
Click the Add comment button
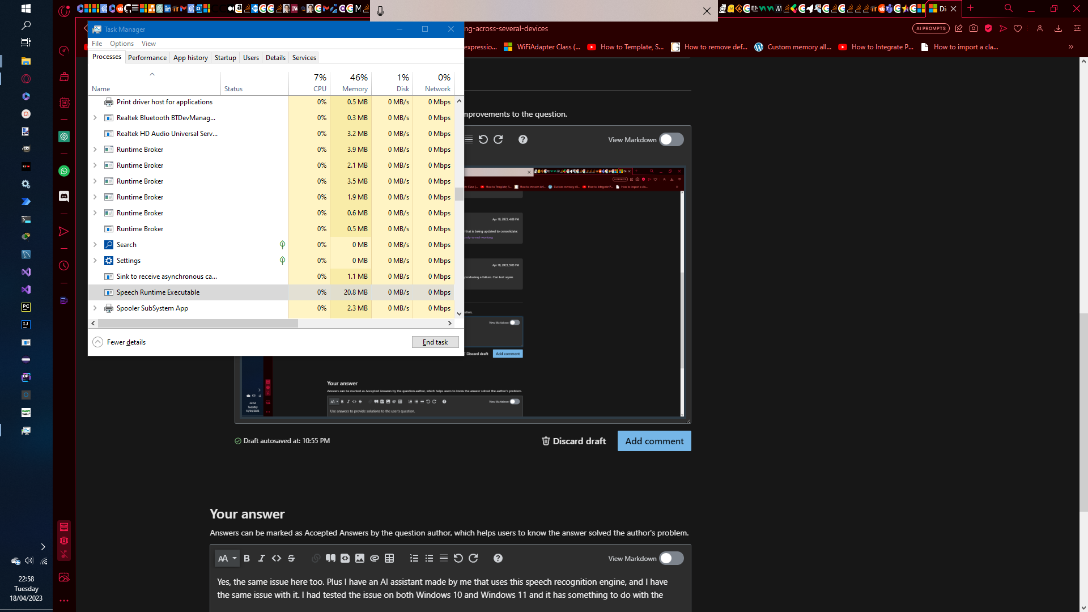click(654, 441)
